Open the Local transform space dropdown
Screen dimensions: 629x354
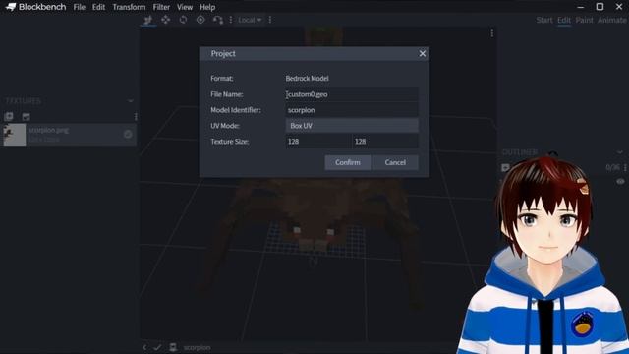[250, 20]
